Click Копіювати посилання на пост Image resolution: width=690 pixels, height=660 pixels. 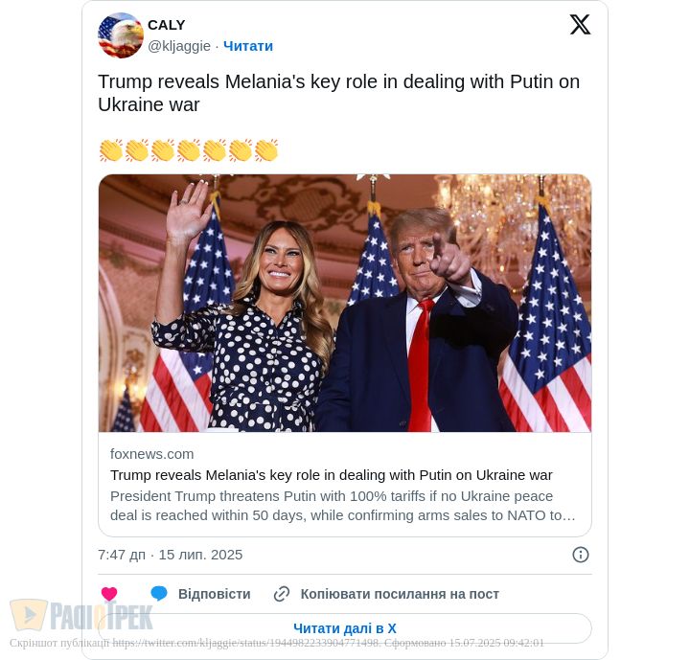[x=400, y=594]
